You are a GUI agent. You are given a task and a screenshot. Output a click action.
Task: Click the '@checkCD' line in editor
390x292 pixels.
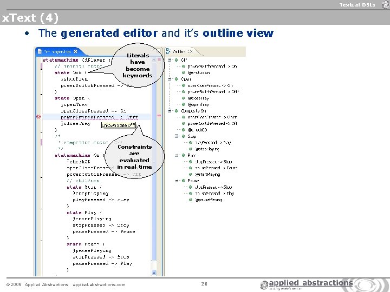(x=79, y=162)
